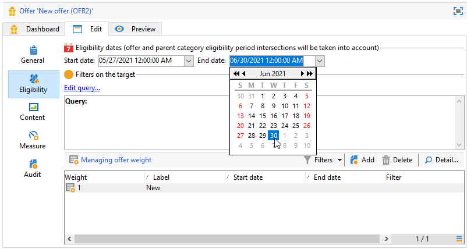
Task: Click the Add button
Action: (362, 160)
